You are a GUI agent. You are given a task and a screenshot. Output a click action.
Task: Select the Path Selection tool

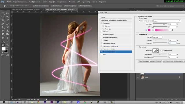click(3, 41)
